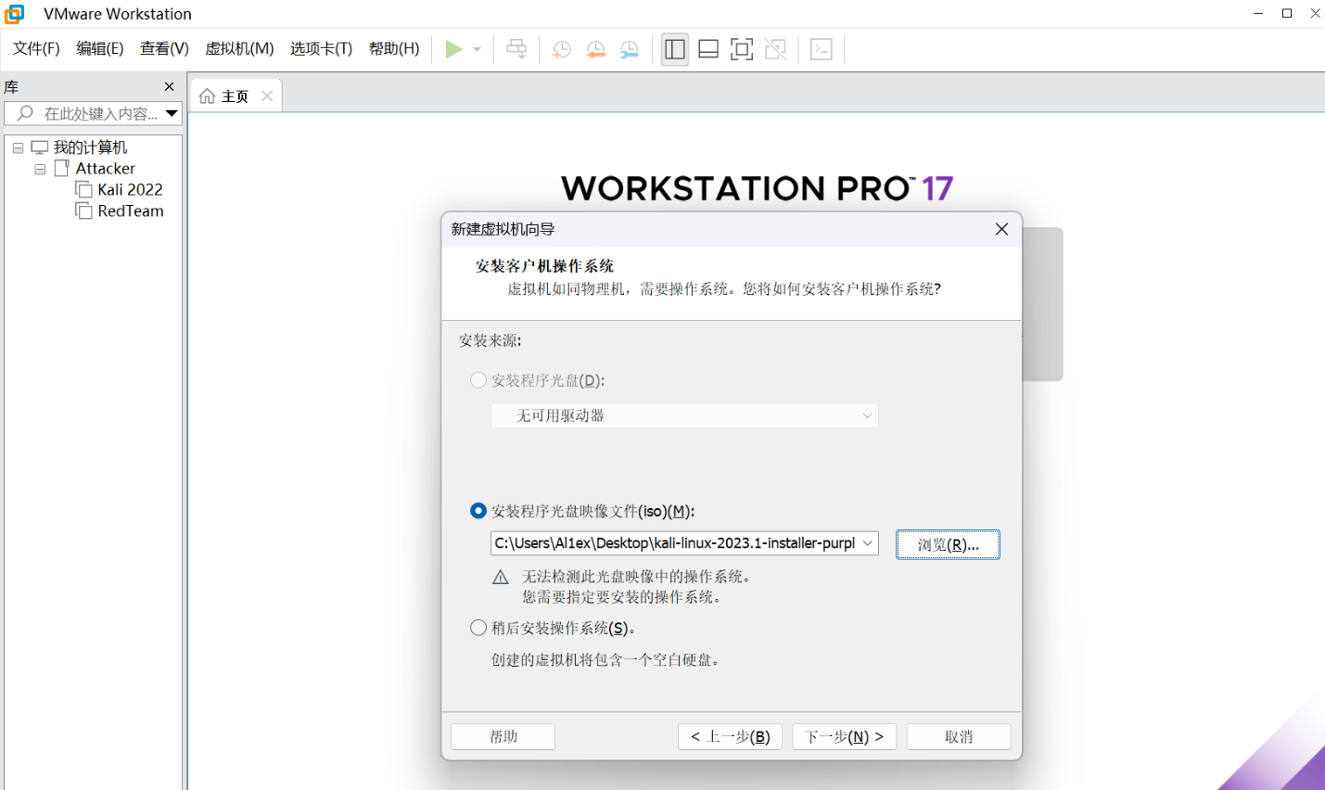The height and width of the screenshot is (790, 1325).
Task: Select 我的计算机 in the library tree
Action: tap(90, 147)
